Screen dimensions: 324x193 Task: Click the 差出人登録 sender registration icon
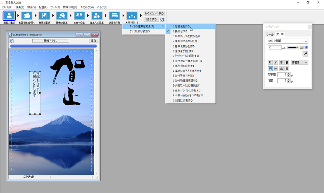tap(9, 16)
